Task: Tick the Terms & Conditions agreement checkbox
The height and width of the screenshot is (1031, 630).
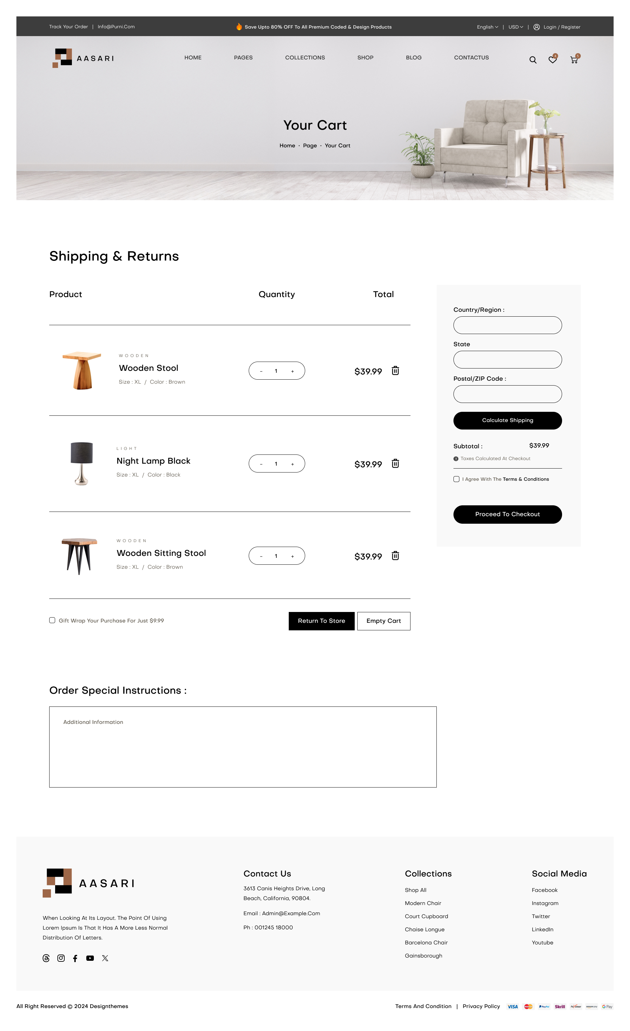Action: 456,479
